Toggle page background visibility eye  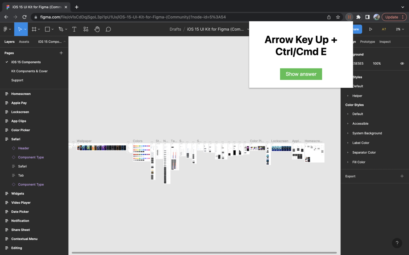point(402,63)
